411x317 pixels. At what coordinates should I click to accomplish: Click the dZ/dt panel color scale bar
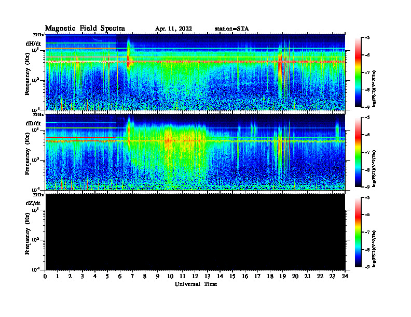[358, 232]
